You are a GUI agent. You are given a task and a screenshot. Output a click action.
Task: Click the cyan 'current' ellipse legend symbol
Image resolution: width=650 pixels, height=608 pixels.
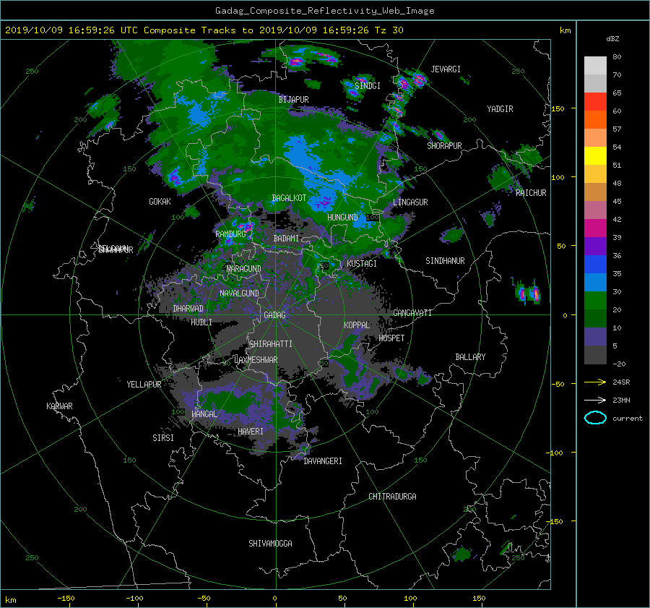(x=595, y=418)
